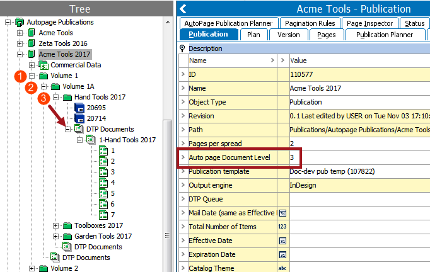Open the AutoPage Publication Planner tab
The height and width of the screenshot is (272, 430).
pos(229,23)
